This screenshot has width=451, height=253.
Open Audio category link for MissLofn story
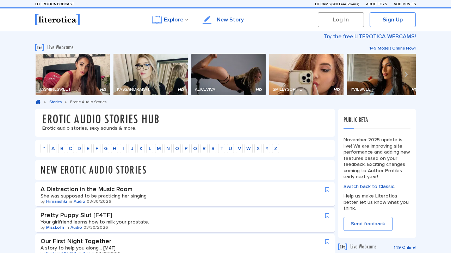[x=76, y=227]
